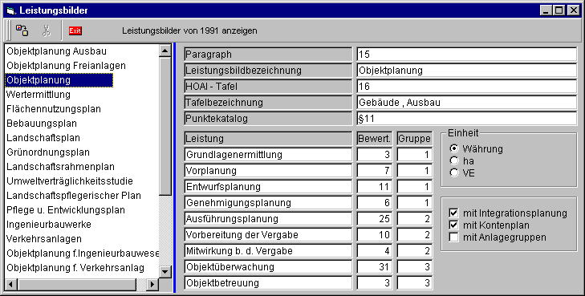Image resolution: width=585 pixels, height=296 pixels.
Task: Toggle the mit Kontenplan checkbox
Action: 453,225
